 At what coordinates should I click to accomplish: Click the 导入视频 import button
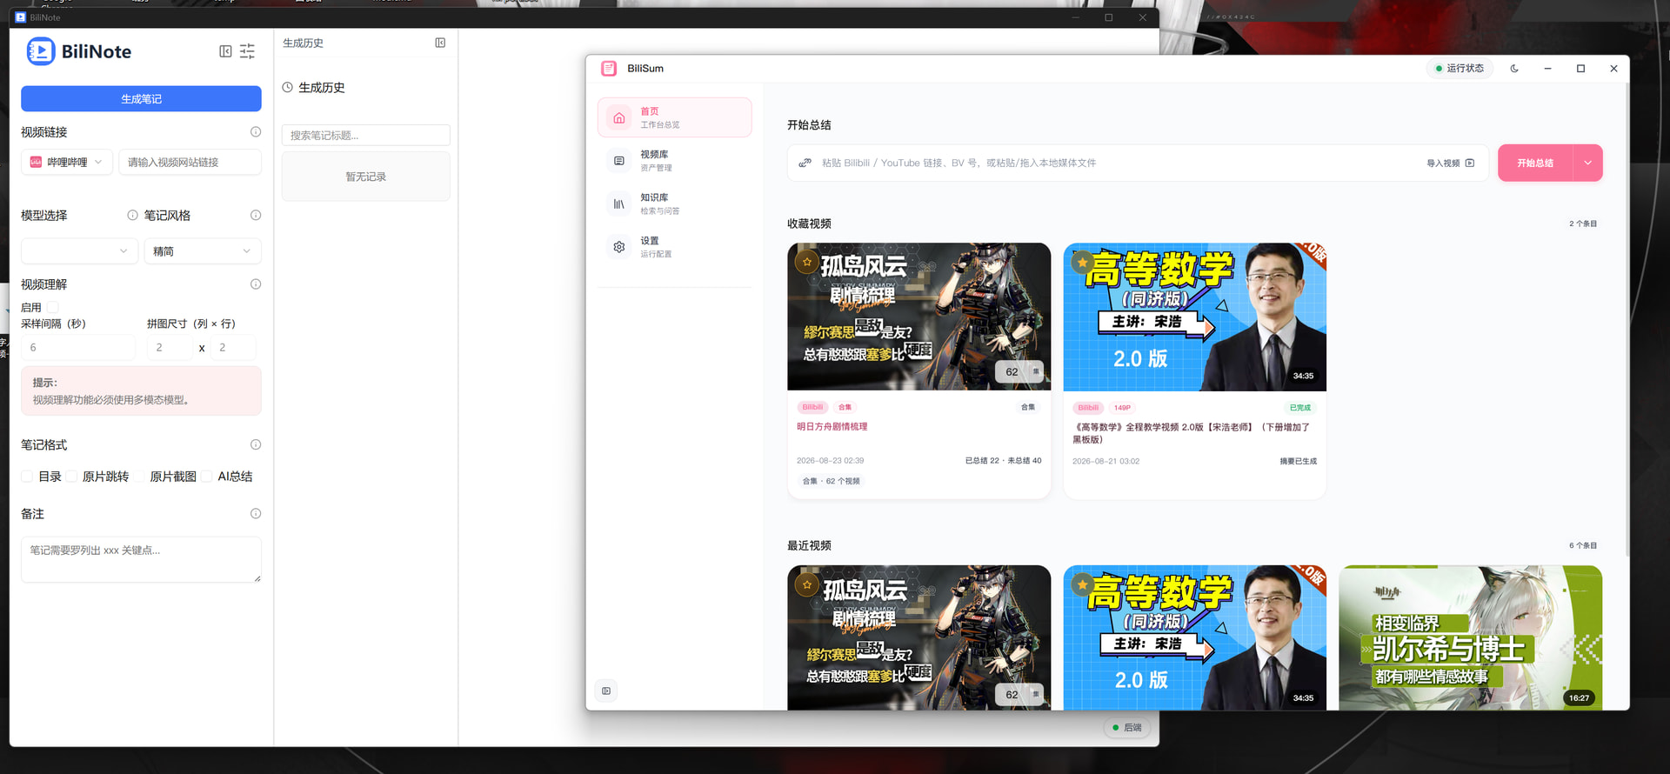pyautogui.click(x=1450, y=163)
